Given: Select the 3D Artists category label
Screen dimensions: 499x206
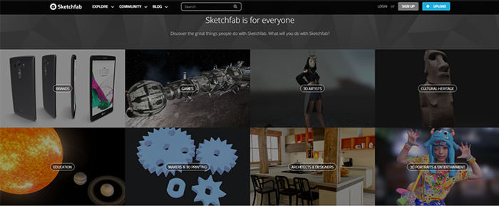Looking at the screenshot, I should coord(312,89).
